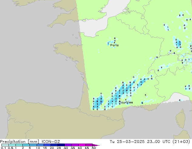The height and width of the screenshot is (149, 192).
Task: Click the island of Corsica on the map
Action: 180,119
